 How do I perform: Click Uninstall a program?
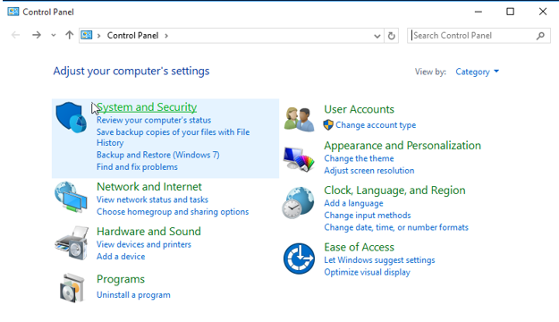[133, 295]
